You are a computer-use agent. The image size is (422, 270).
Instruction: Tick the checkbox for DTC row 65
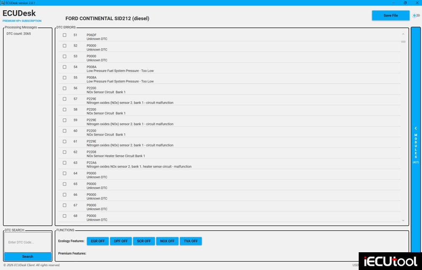65,184
